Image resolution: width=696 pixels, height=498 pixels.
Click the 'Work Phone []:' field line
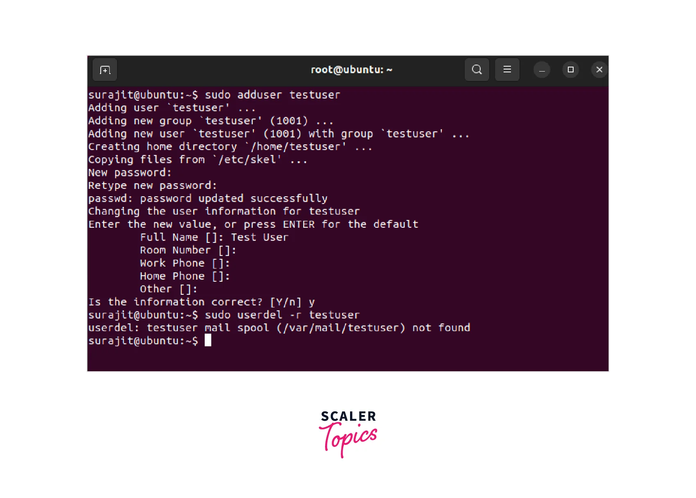[x=185, y=263]
